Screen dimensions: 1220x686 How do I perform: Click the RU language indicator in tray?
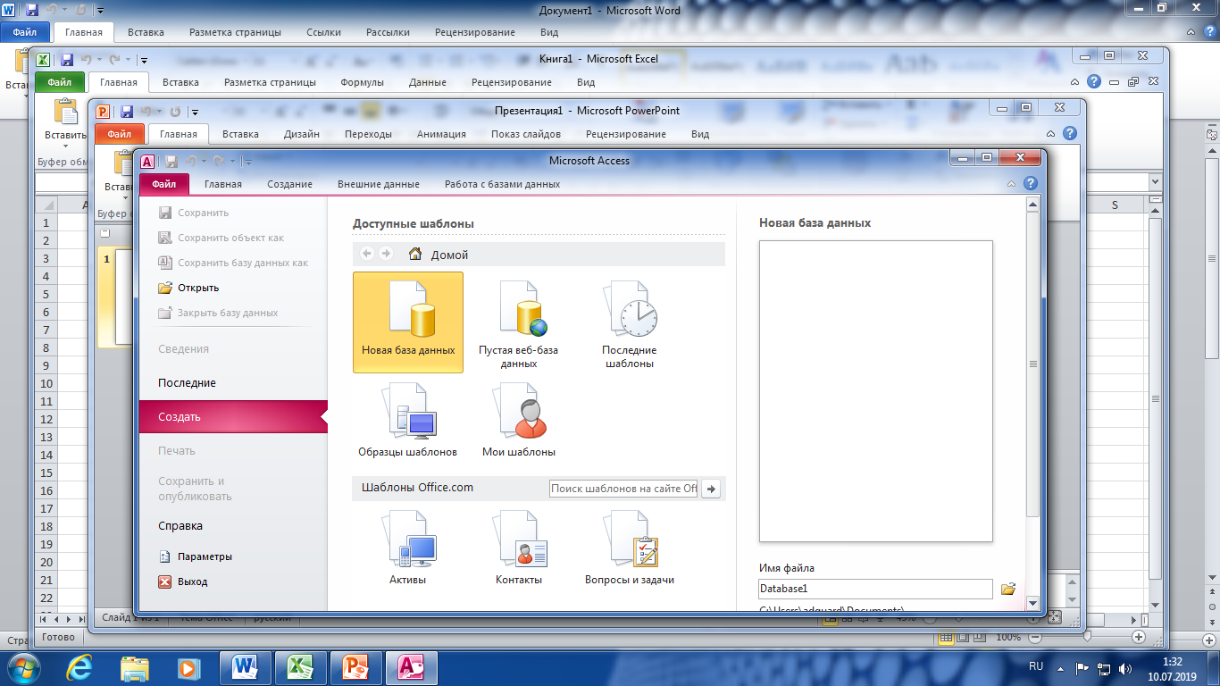coord(1036,666)
